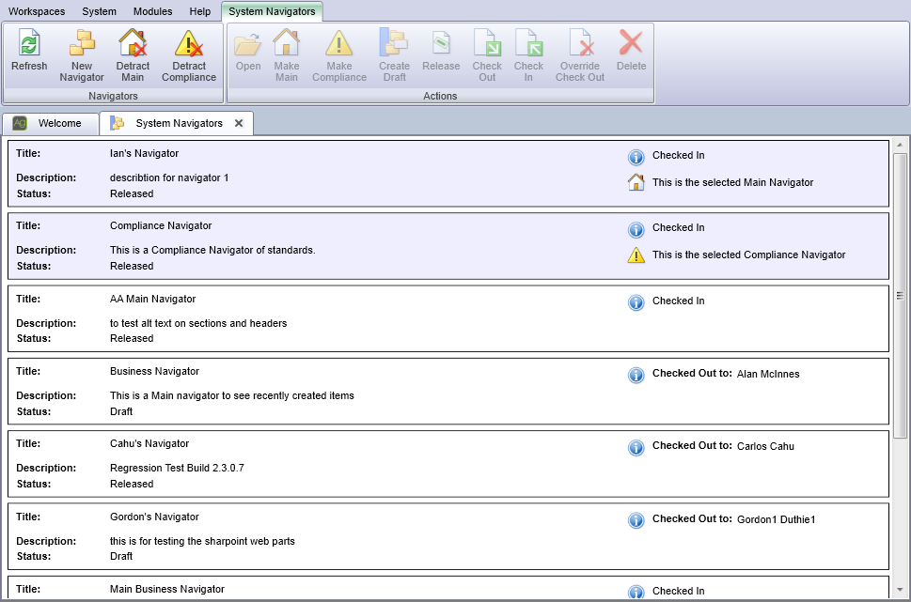Open the System menu
The image size is (911, 602).
(99, 11)
